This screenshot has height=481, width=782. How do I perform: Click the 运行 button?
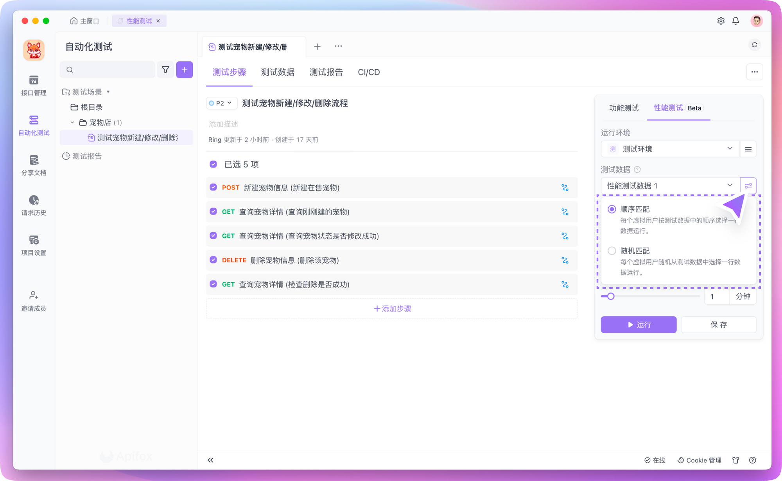[639, 325]
